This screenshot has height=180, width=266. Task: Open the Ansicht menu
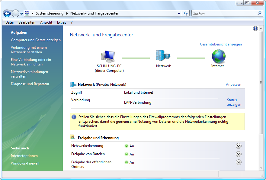(x=46, y=22)
